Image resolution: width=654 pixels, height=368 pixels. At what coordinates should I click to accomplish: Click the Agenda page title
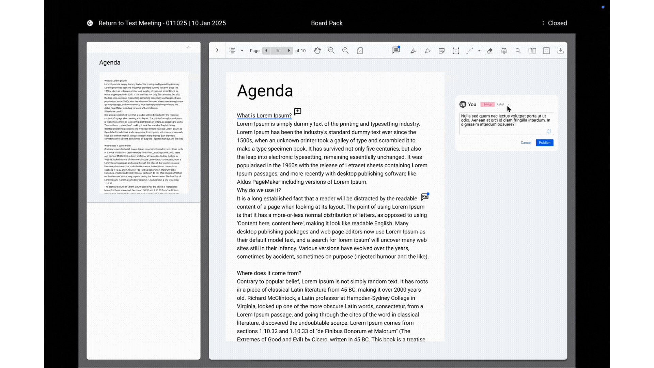pyautogui.click(x=265, y=91)
